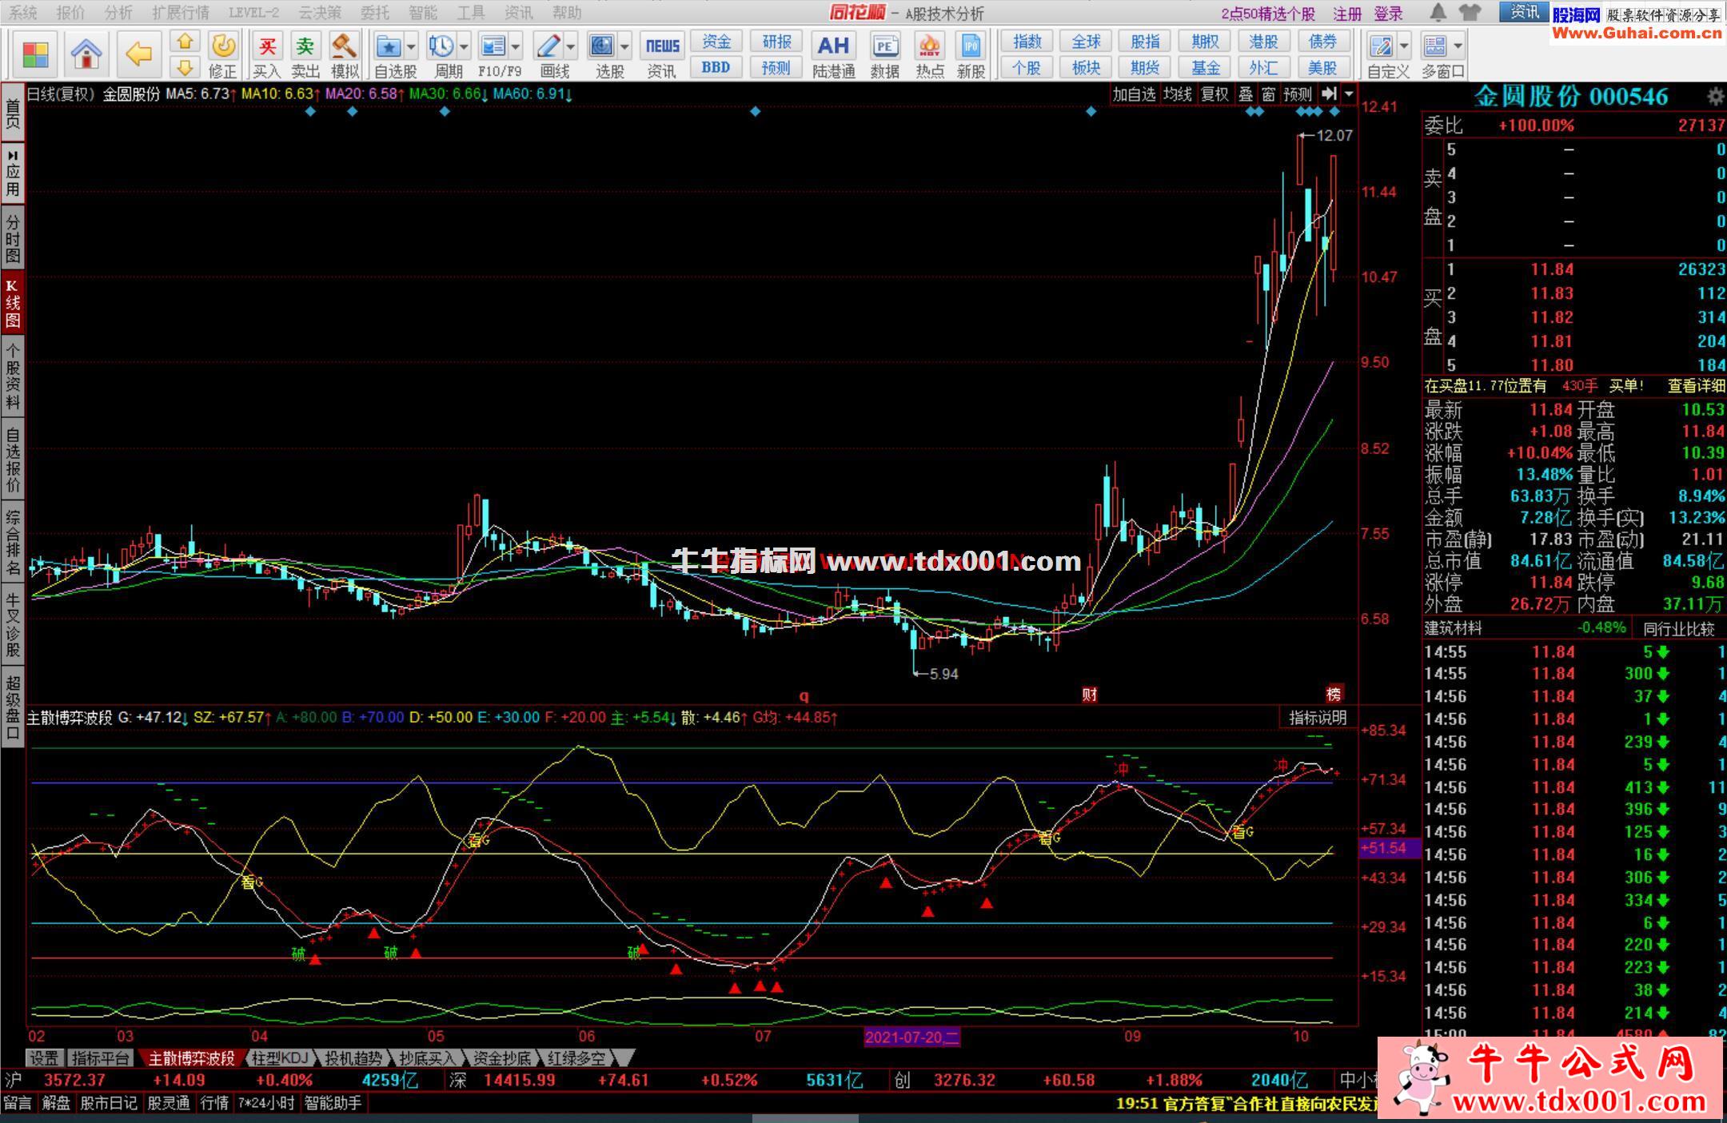Open the 系统 menu

click(x=22, y=13)
